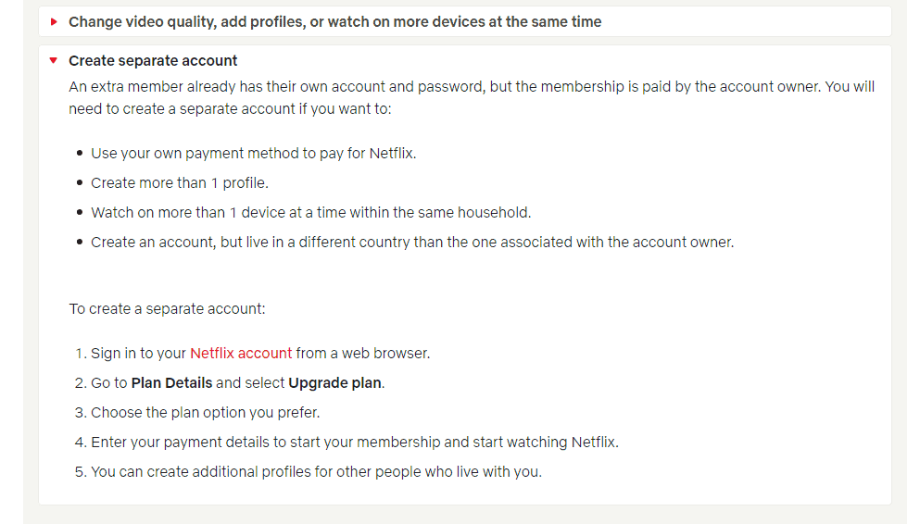
Task: Click step 3 Choose the plan option
Action: (206, 413)
